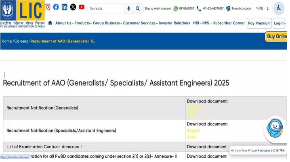Click the microphone voice search icon
Image resolution: width=290 pixels, height=162 pixels.
(129, 8)
